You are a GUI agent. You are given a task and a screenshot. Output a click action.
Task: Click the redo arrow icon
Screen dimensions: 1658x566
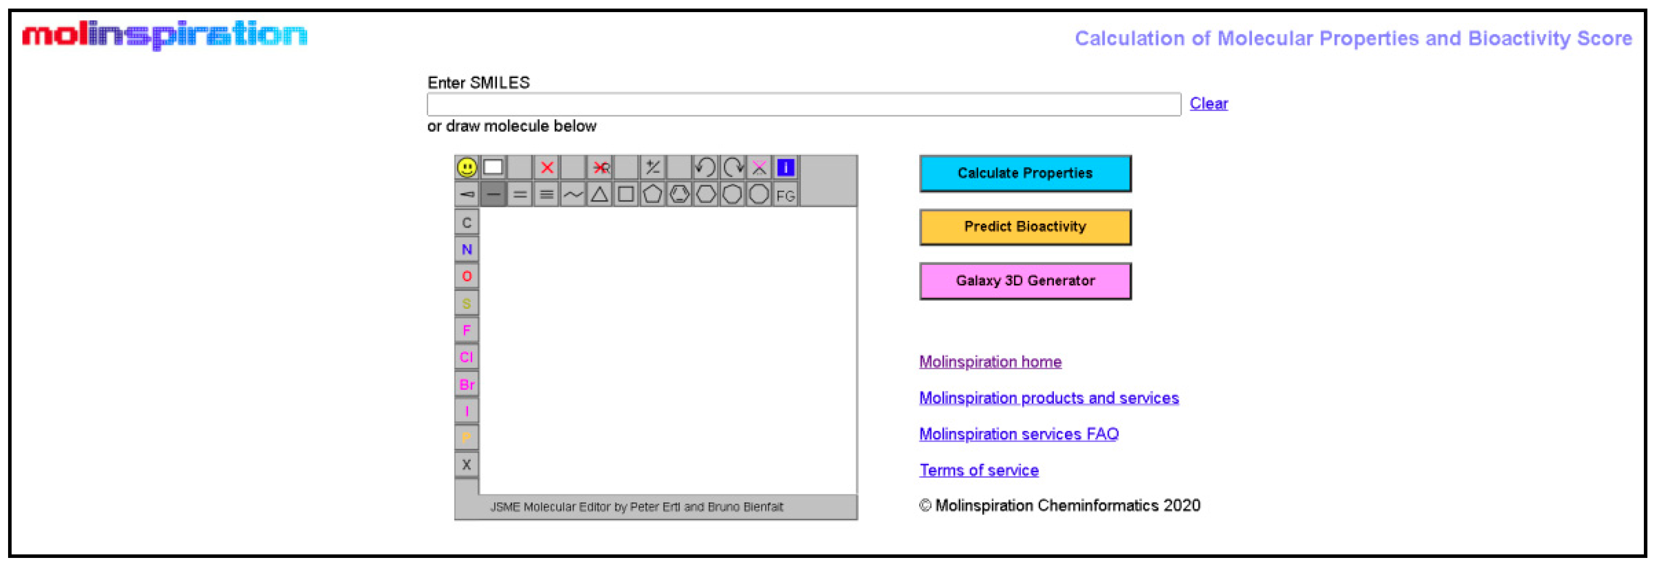pos(732,168)
